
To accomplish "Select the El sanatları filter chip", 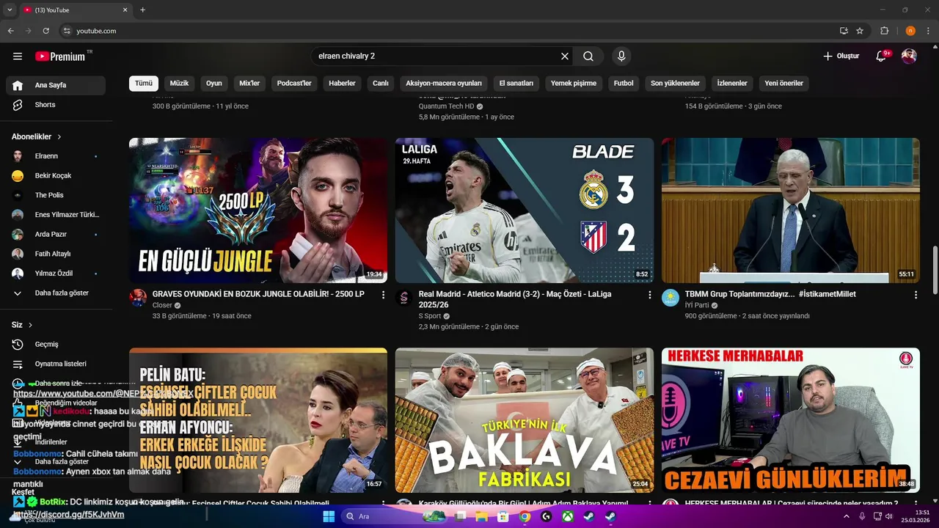I will tap(516, 83).
